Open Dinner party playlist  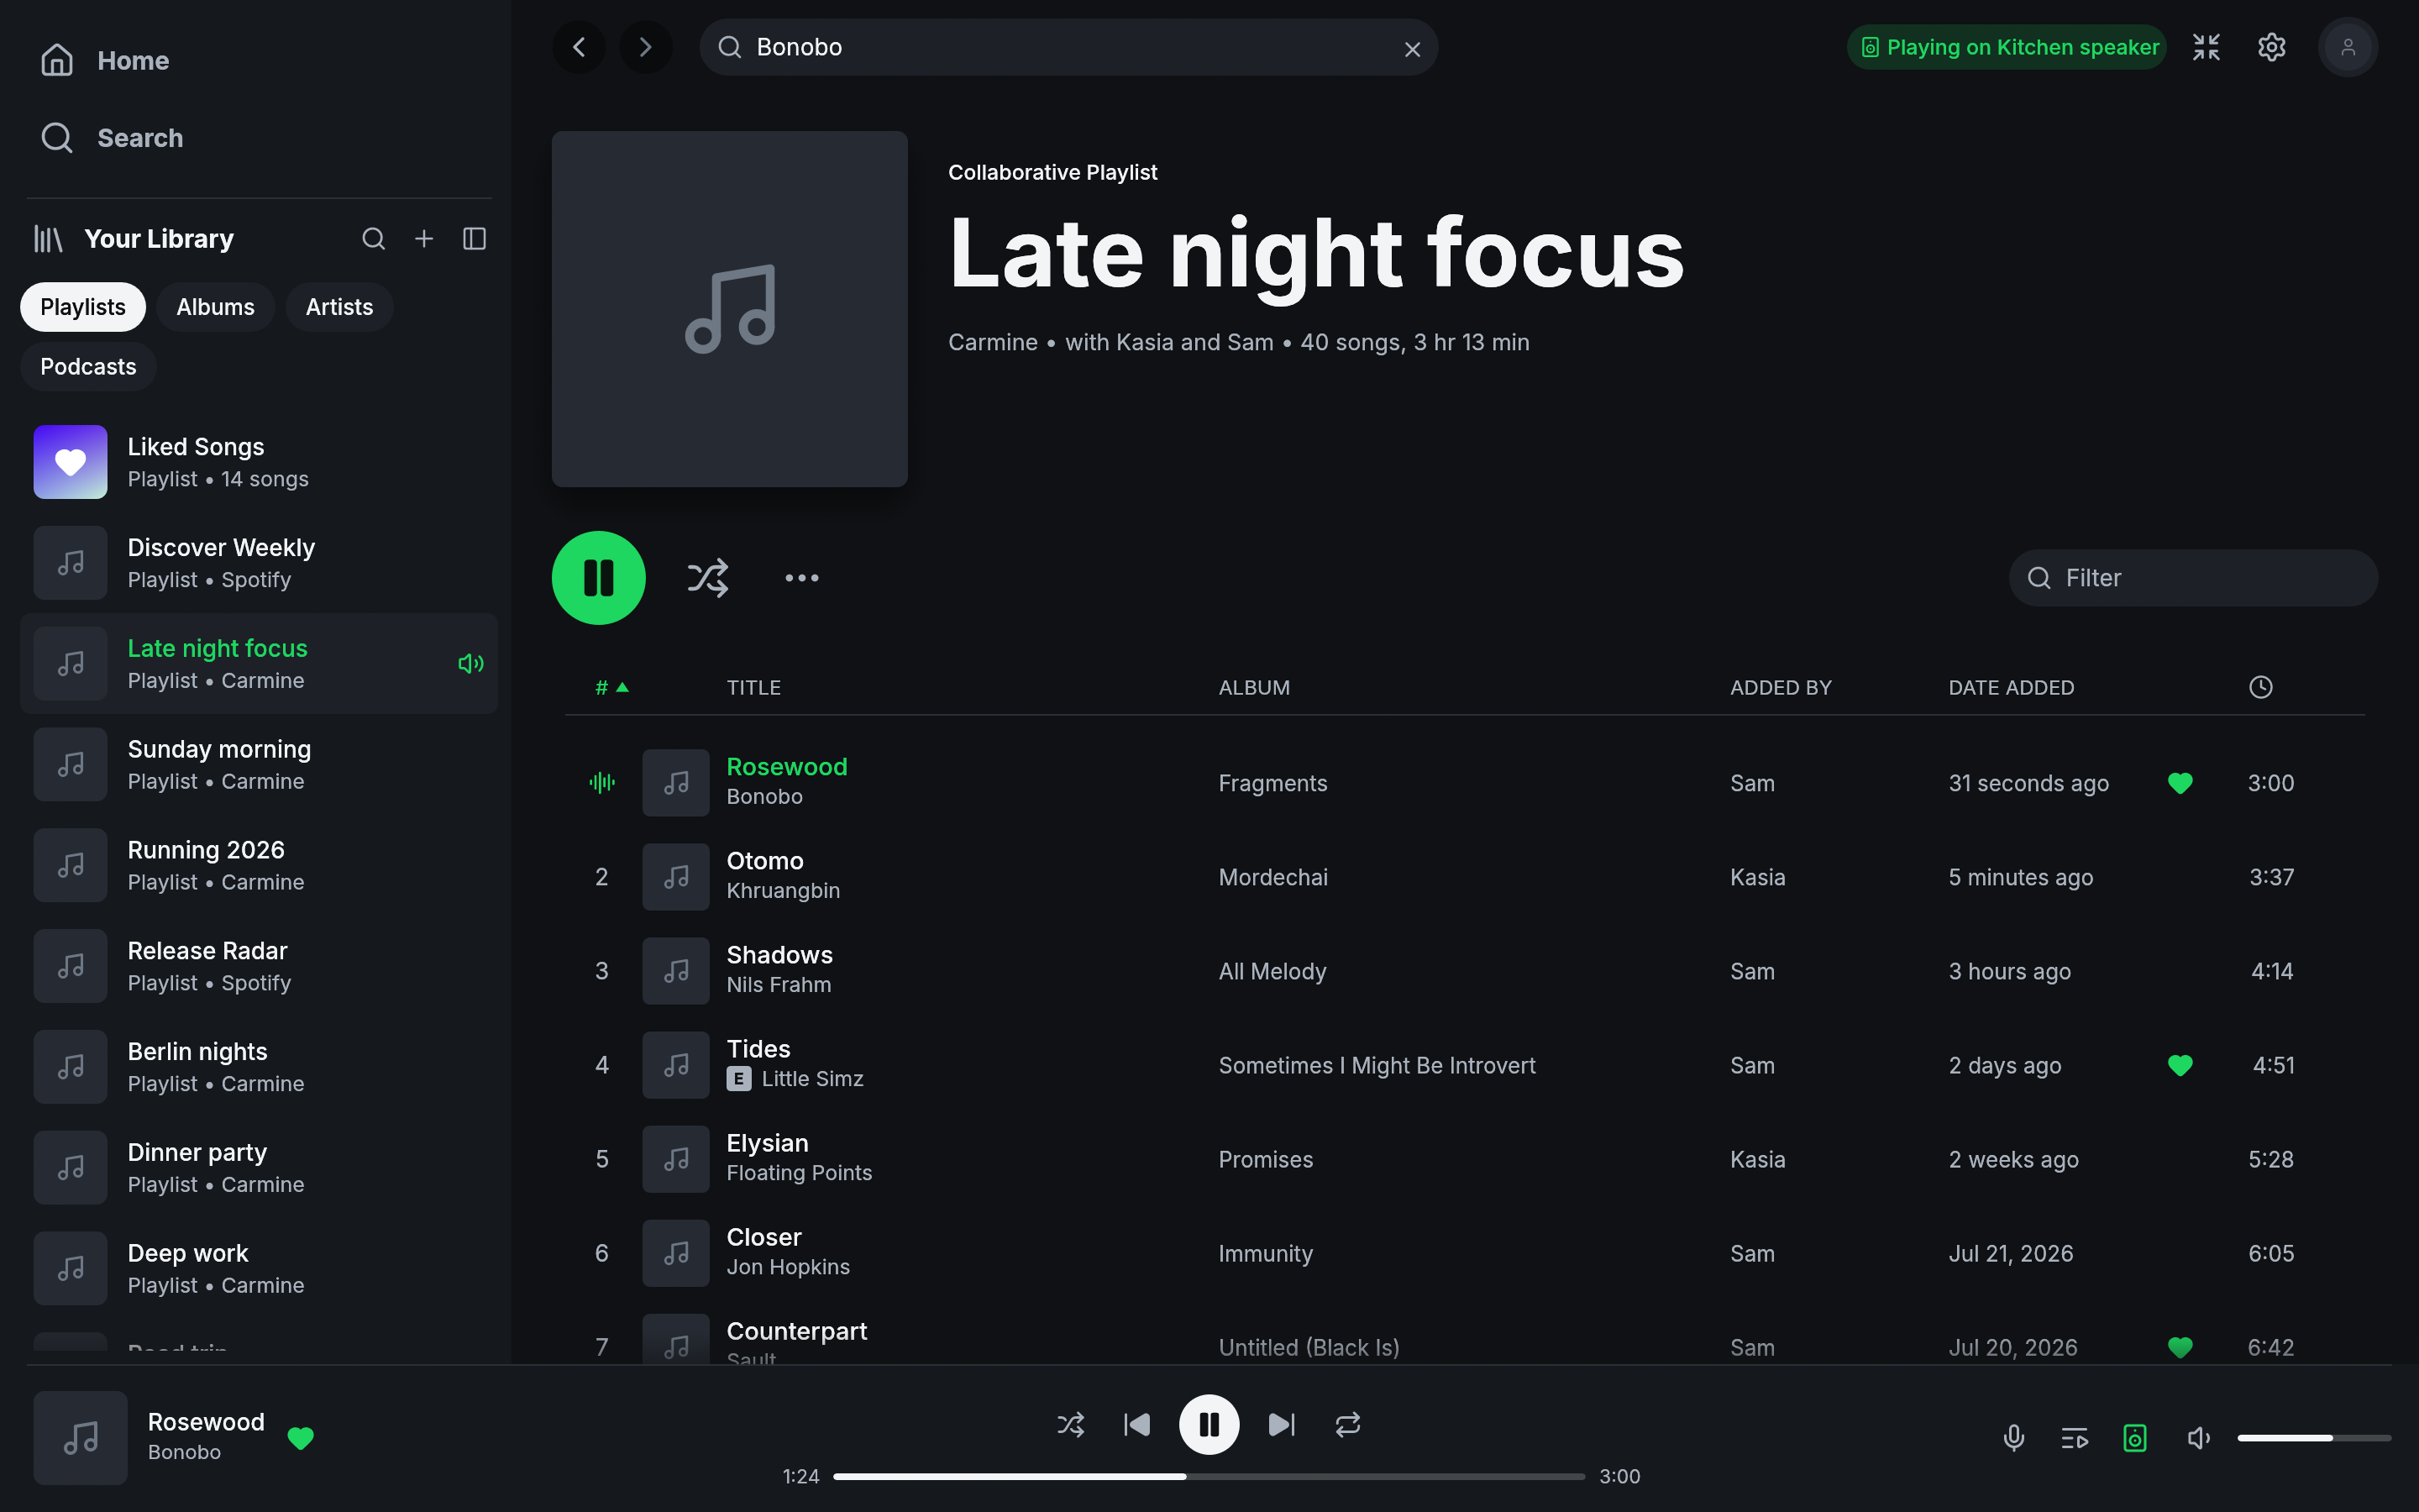pos(259,1168)
